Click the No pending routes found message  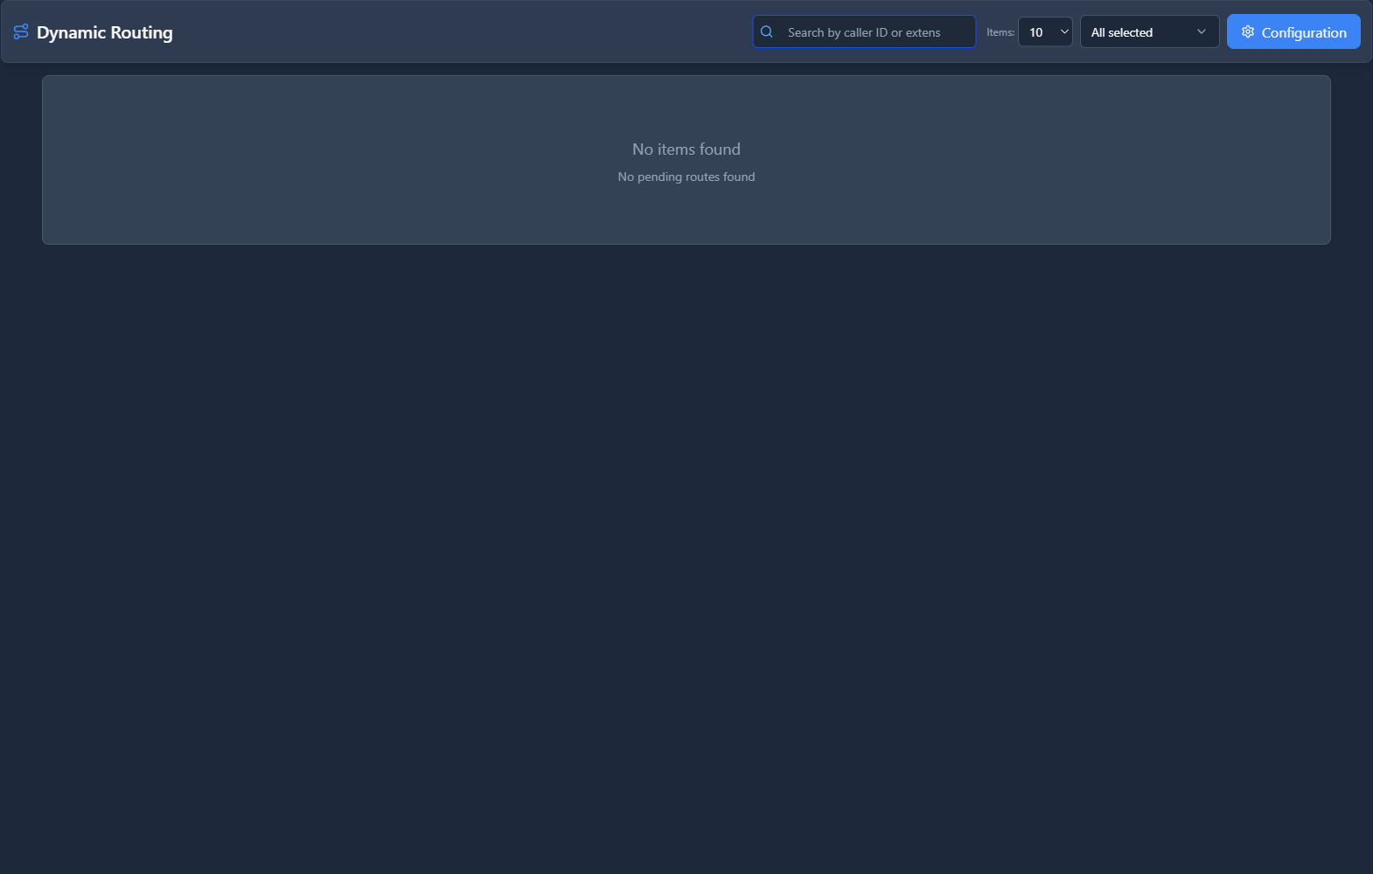click(686, 177)
